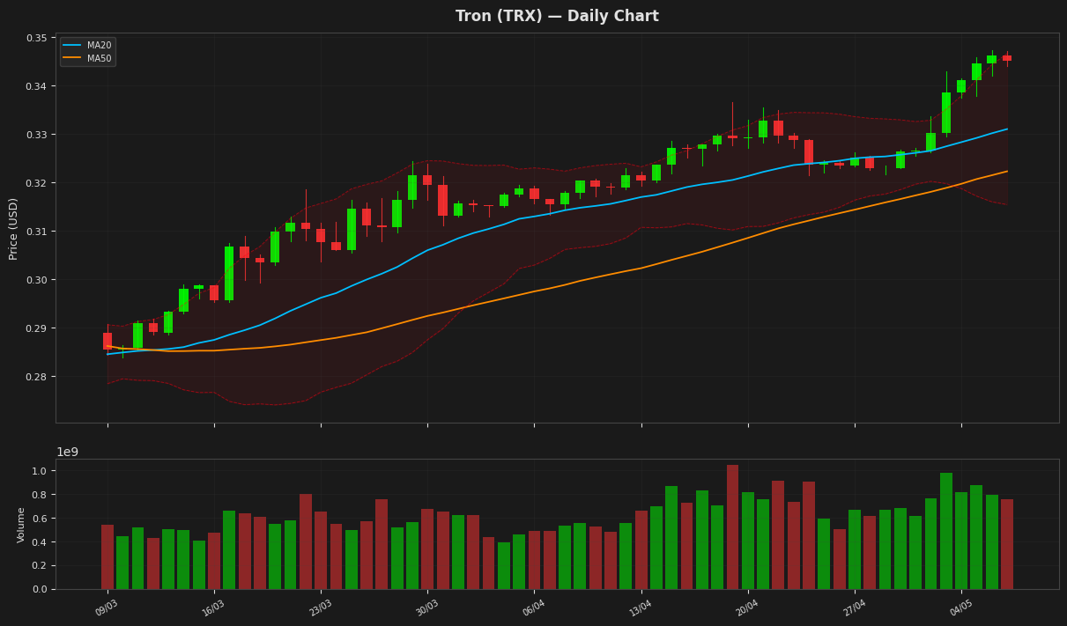
Task: Click the first red volume bar on the left
Action: (x=107, y=556)
